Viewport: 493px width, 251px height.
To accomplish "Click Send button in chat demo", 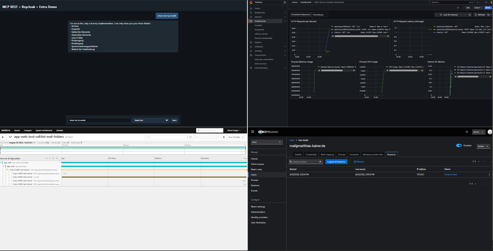I will (x=174, y=120).
